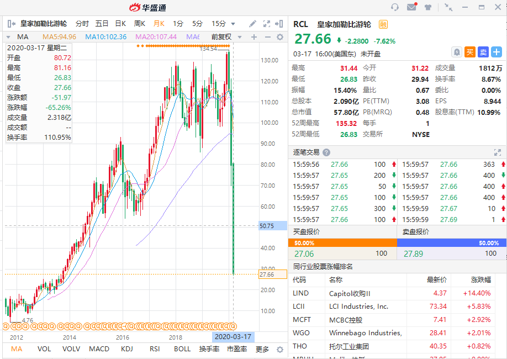This screenshot has height=359, width=507.
Task: Click the last event marker under chart
Action: click(x=233, y=326)
